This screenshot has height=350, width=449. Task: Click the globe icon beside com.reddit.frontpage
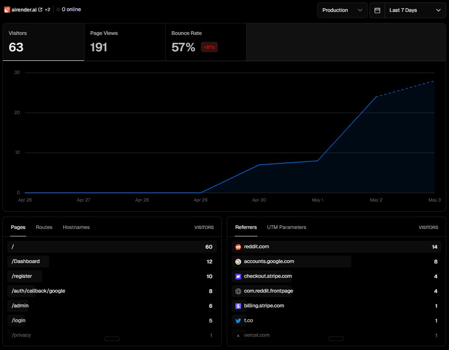[238, 291]
